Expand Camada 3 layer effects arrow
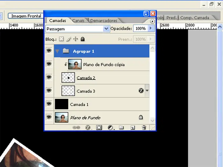The width and height of the screenshot is (223, 167). [x=147, y=91]
